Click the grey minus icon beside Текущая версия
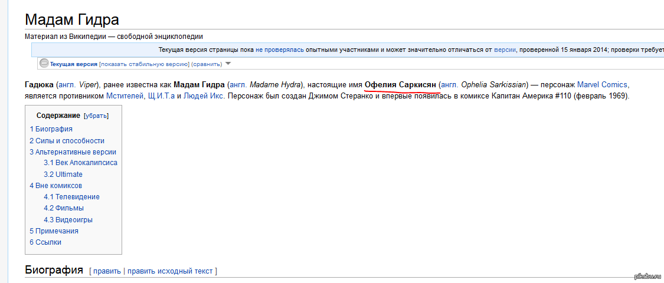The image size is (664, 283). click(44, 64)
